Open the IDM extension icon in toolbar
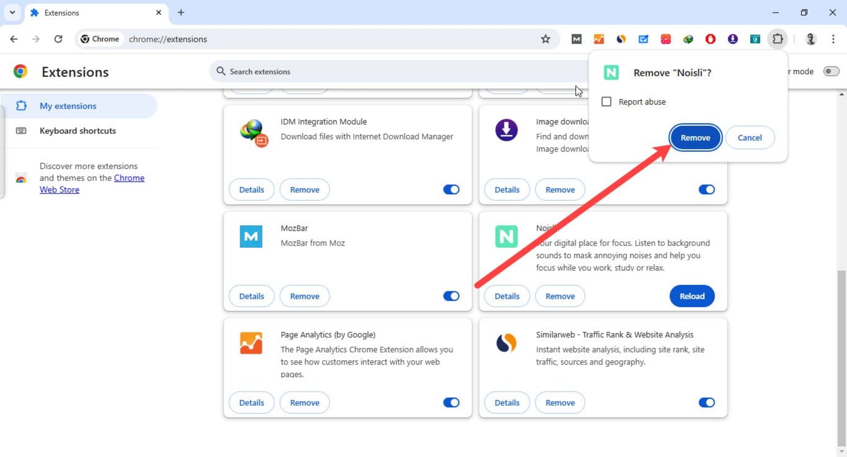 click(x=688, y=39)
